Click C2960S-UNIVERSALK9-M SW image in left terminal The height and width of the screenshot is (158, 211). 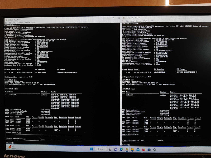[x=67, y=72]
